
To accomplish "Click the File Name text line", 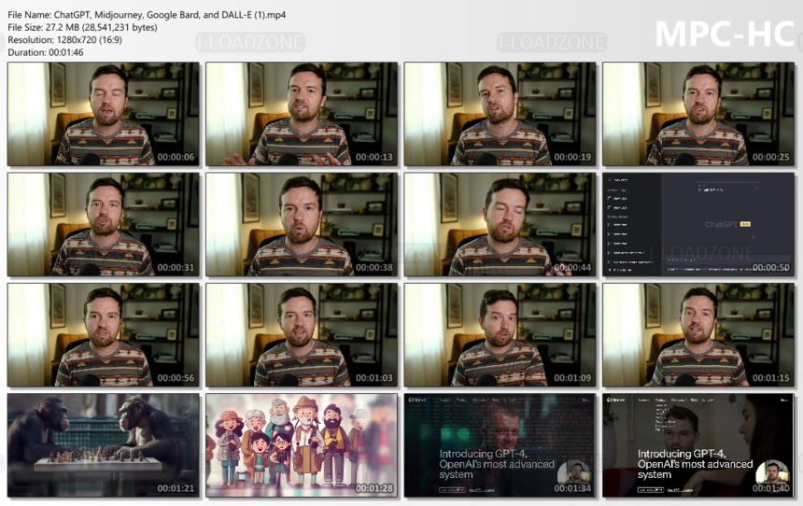I will click(147, 15).
